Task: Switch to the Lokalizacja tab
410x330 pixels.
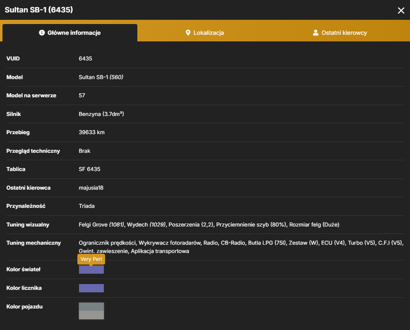Action: point(205,33)
